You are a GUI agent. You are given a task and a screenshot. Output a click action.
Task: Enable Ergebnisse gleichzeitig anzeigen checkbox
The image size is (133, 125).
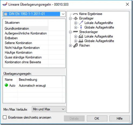coord(5,117)
